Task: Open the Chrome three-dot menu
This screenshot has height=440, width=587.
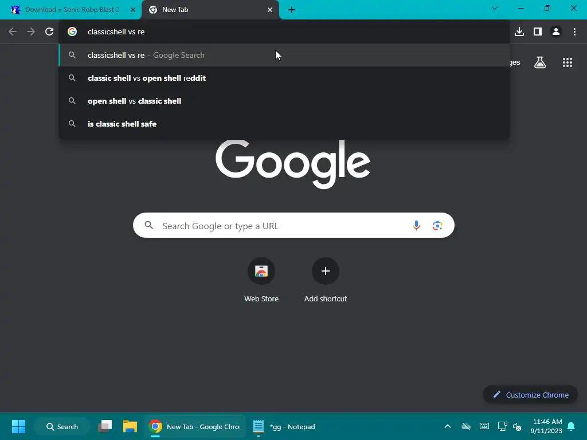Action: tap(574, 32)
